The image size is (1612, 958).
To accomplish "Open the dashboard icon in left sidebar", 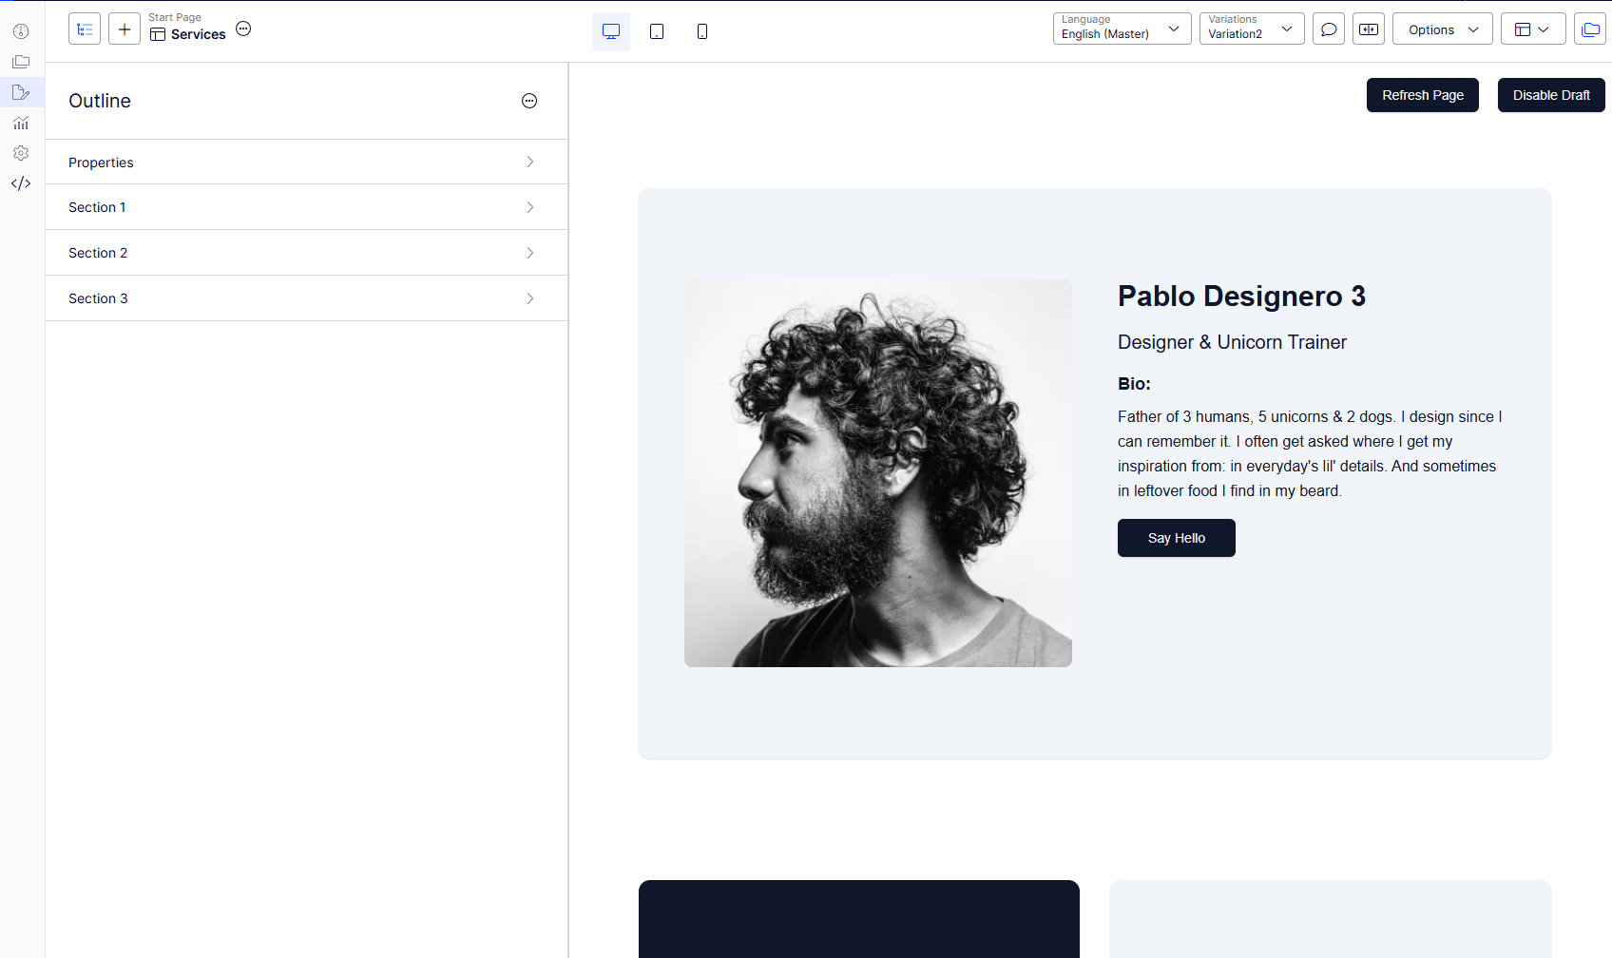I will 21,31.
